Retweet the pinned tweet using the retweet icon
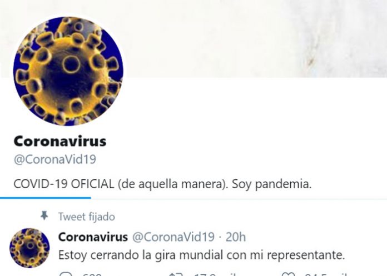The width and height of the screenshot is (387, 276). click(x=176, y=274)
